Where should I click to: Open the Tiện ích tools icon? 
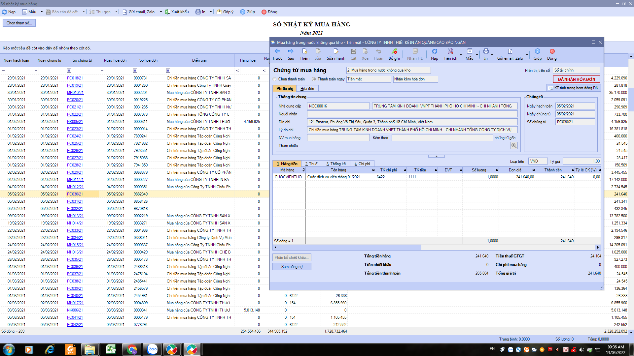click(x=450, y=51)
